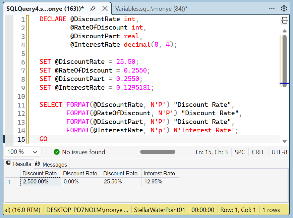Click the SPC indentation indicator
This screenshot has height=218, width=293.
click(240, 152)
